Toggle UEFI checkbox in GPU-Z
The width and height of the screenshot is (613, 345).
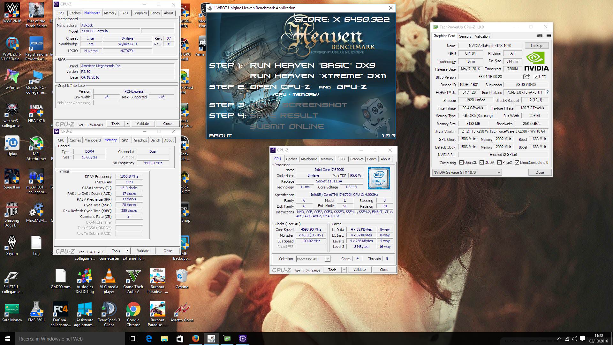[x=536, y=77]
